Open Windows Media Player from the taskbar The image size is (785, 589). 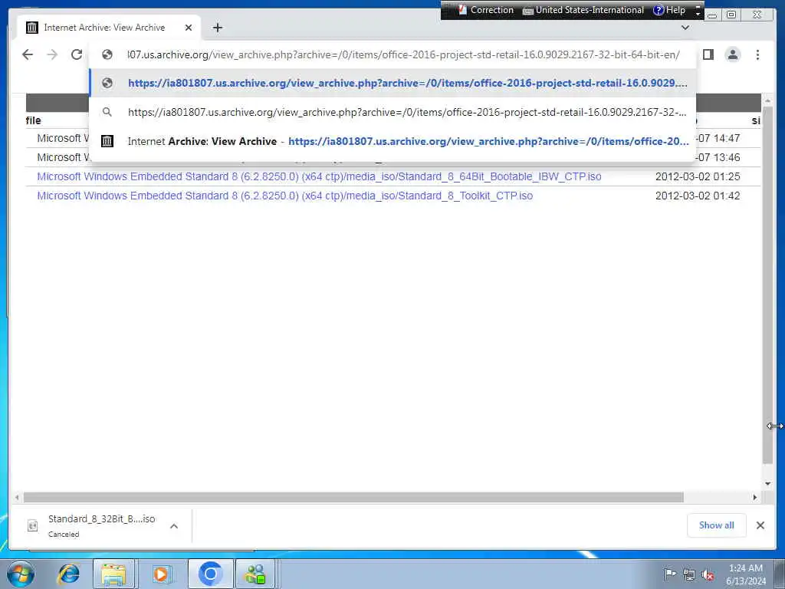pos(161,574)
